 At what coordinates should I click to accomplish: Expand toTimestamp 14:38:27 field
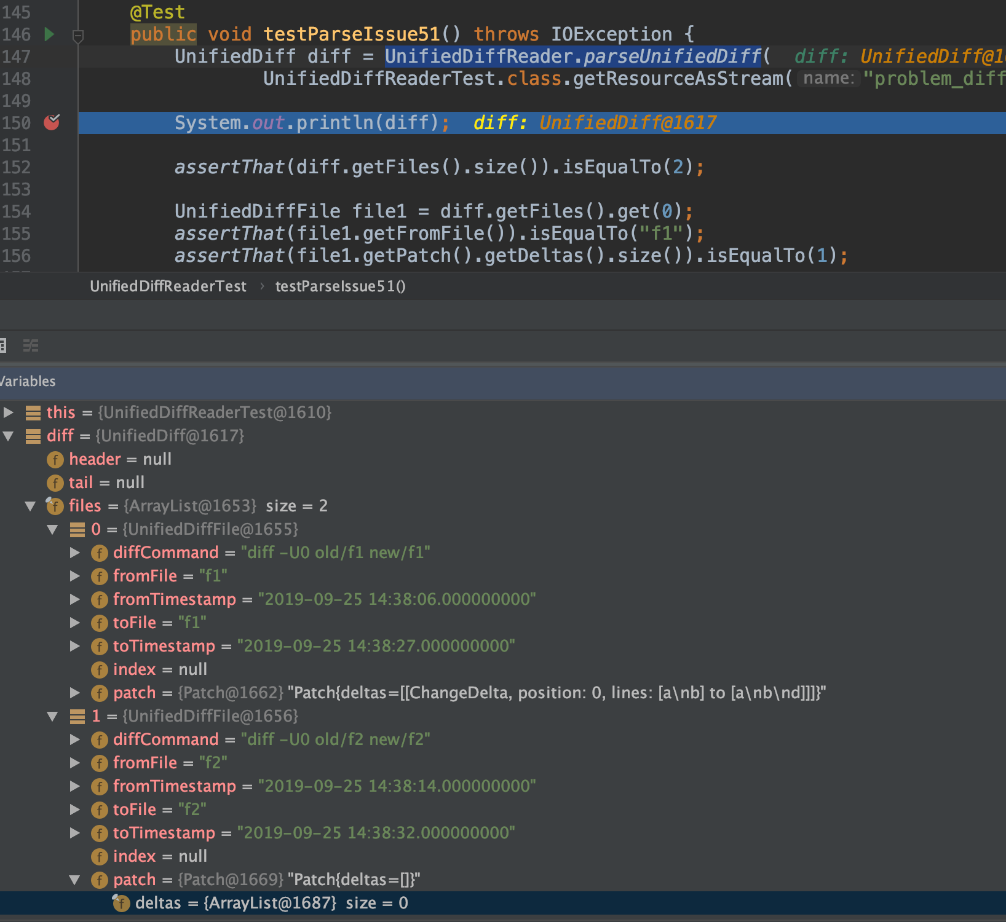point(75,646)
